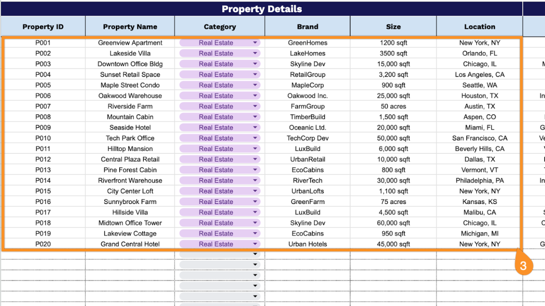Viewport: 545px width, 306px height.
Task: Open Category dropdown arrow for Greenview Apartment
Action: (x=255, y=42)
